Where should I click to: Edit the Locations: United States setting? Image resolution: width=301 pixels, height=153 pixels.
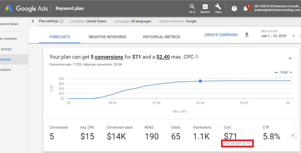tap(88, 21)
